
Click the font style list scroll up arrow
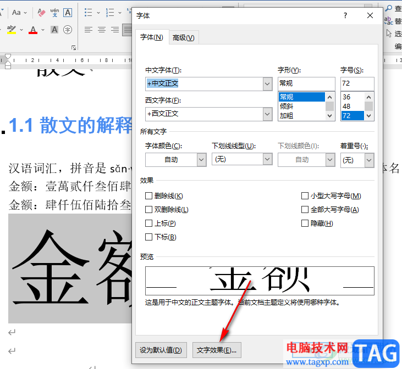[330, 97]
